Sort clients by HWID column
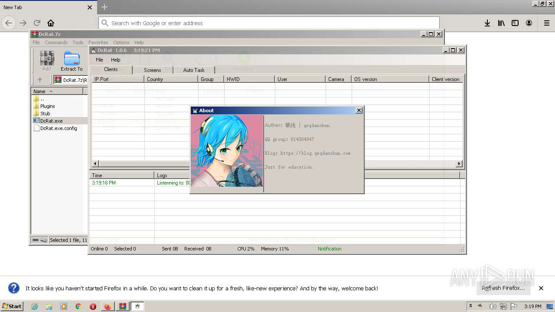 point(249,79)
